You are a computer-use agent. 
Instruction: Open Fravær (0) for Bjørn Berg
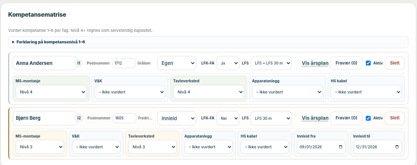point(346,118)
